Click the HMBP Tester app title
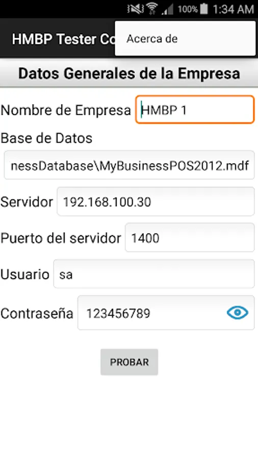The image size is (258, 459). tap(63, 39)
